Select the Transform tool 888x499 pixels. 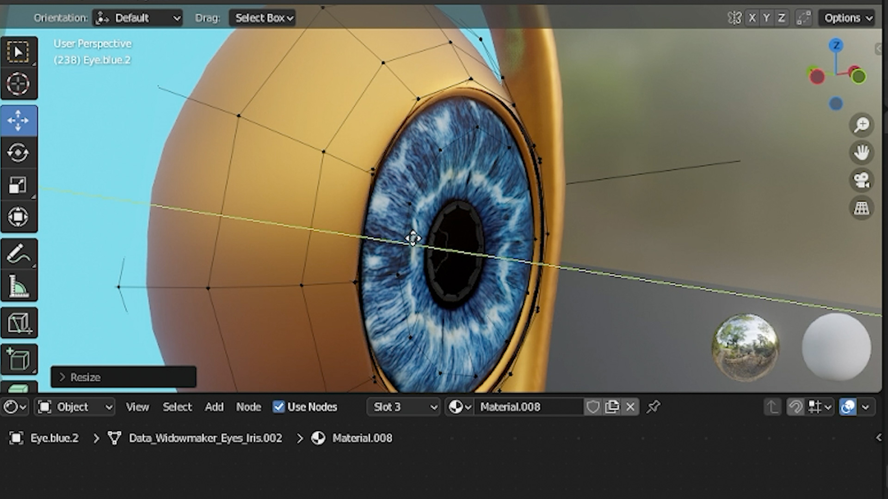click(18, 217)
